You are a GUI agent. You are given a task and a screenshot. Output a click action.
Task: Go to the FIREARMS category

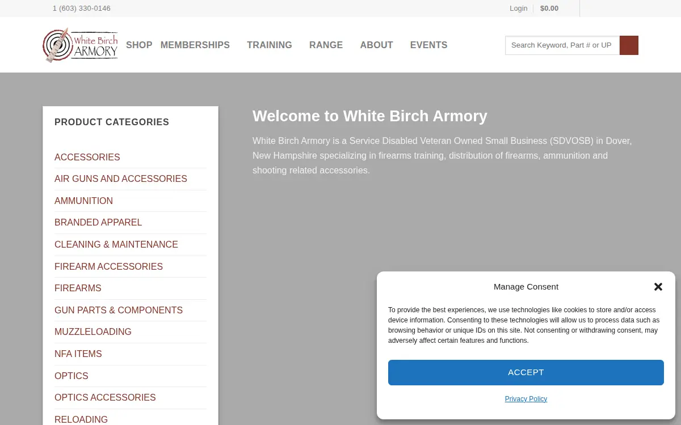78,288
